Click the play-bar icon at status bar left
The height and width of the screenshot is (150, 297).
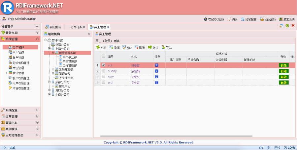4,148
